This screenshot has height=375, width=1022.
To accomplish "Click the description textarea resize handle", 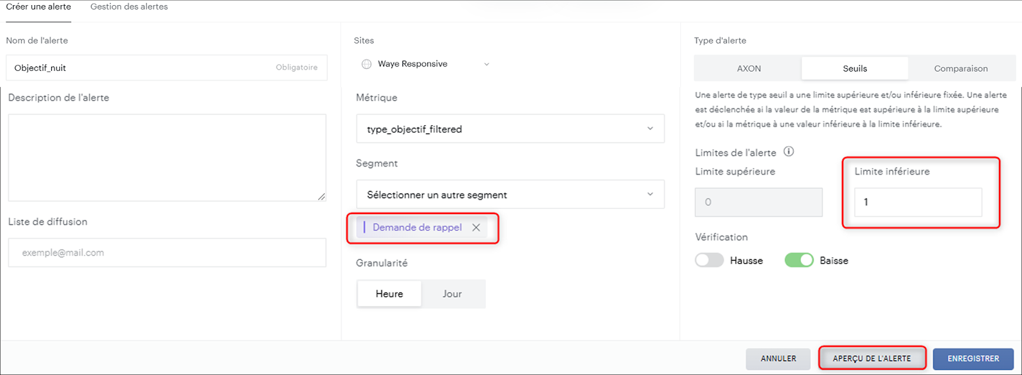I will pos(321,197).
